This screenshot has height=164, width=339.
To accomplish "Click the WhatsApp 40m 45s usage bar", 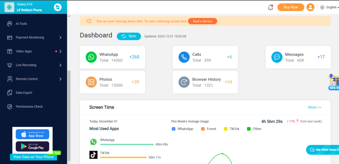I will 127,145.
